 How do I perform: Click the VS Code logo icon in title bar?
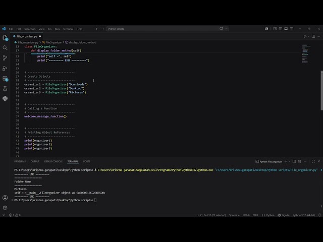tap(4, 29)
